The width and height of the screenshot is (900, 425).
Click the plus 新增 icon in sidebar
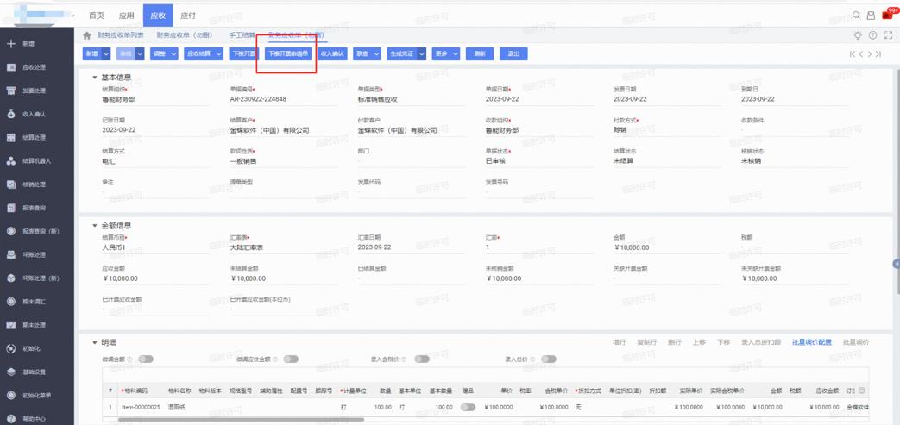tap(10, 44)
